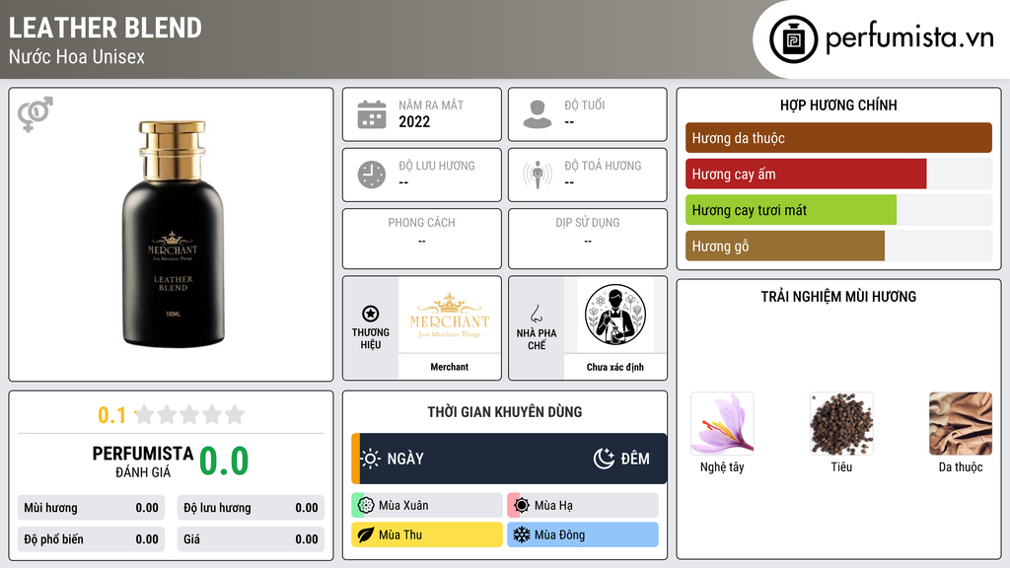Click the moon icon next to Đêm
Image resolution: width=1010 pixels, height=568 pixels.
tap(604, 459)
